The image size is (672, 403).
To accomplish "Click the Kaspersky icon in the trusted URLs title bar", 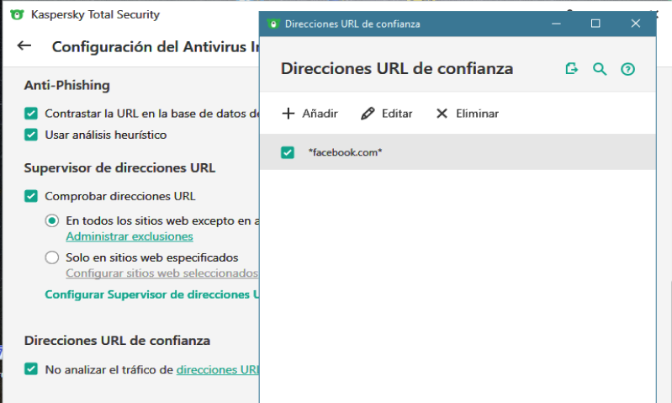I will click(x=273, y=24).
